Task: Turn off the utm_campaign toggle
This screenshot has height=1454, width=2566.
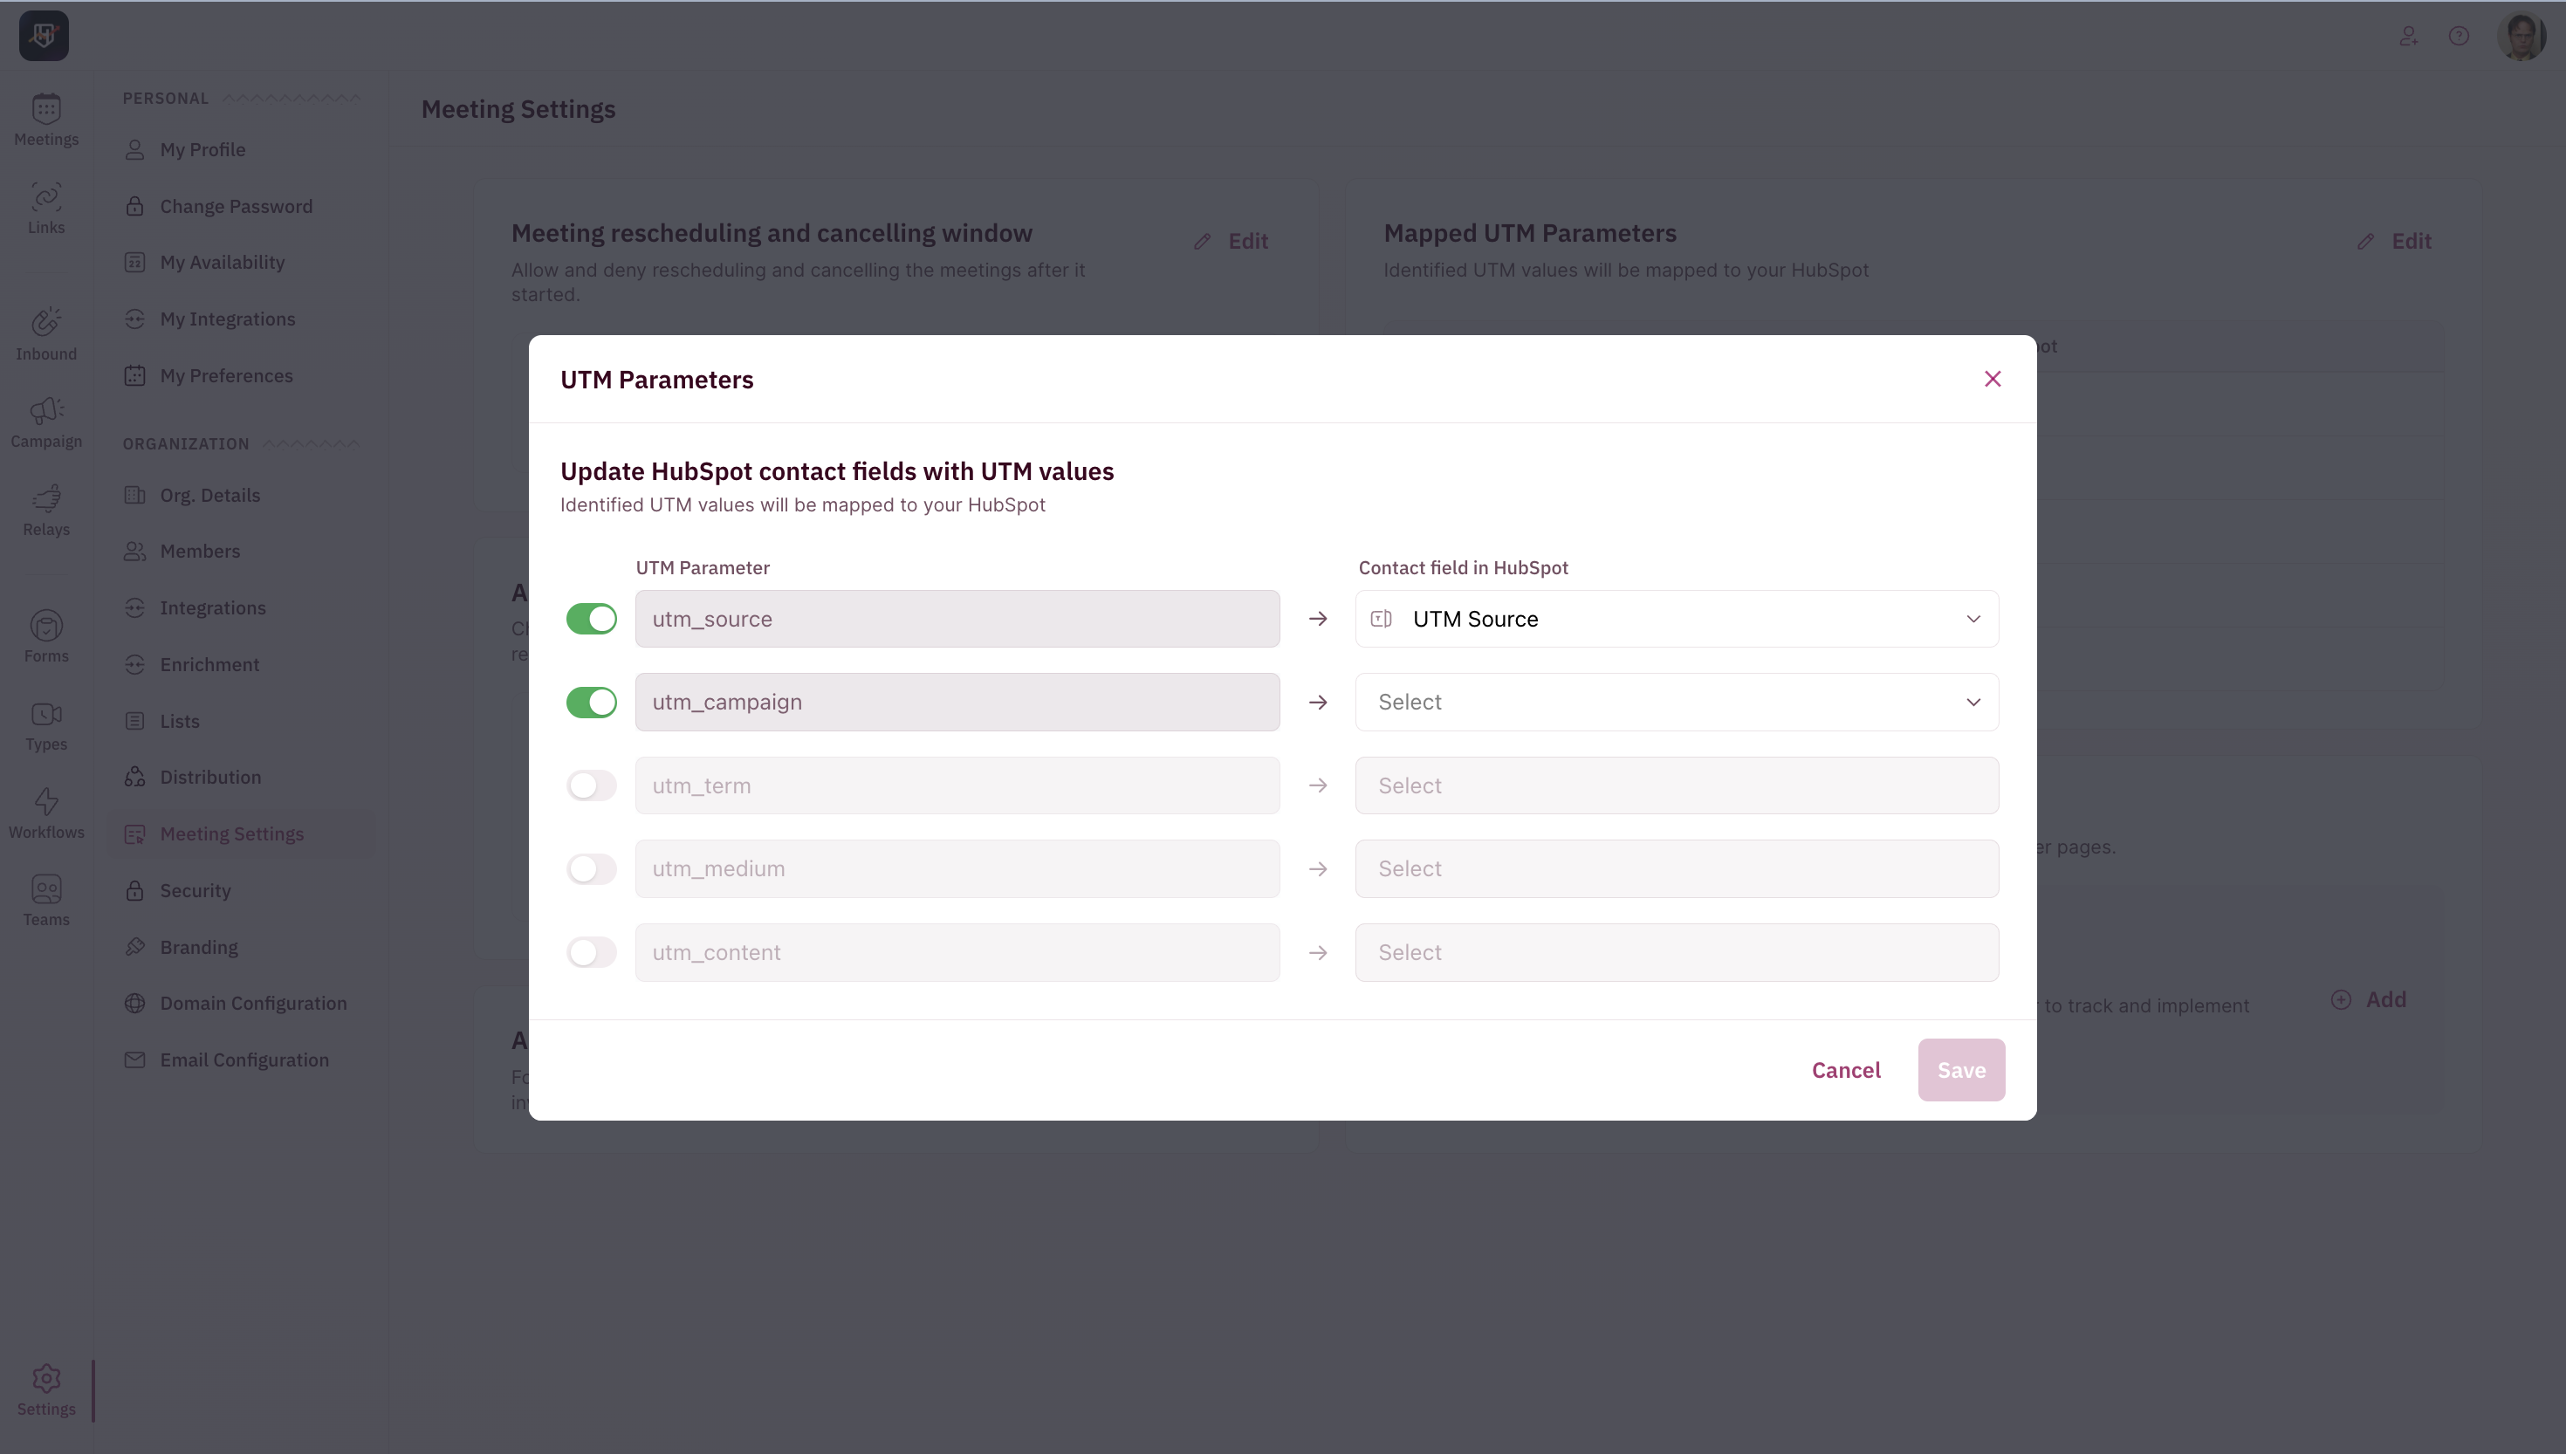Action: point(591,702)
